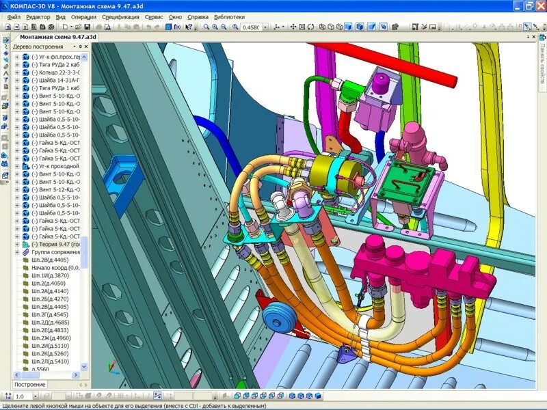
Task: Click the context help arrow icon
Action: tap(189, 27)
